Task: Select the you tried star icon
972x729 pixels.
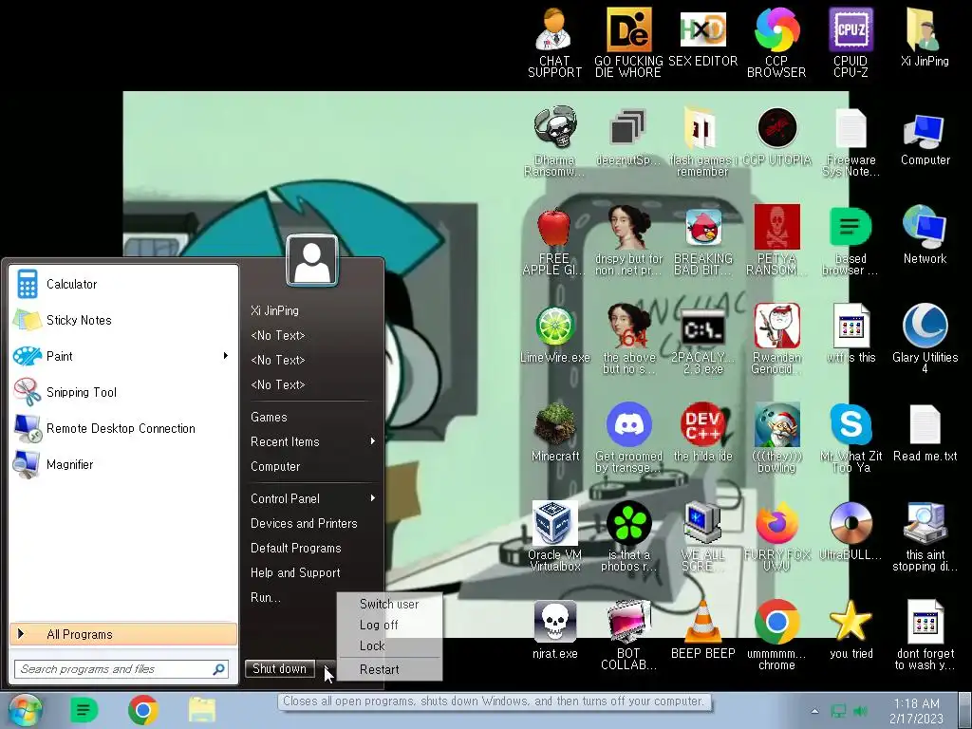Action: click(x=850, y=630)
